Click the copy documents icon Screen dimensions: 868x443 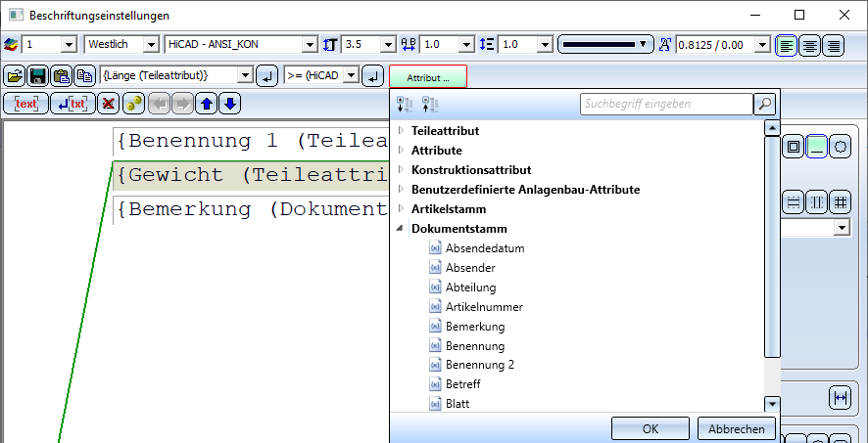(84, 76)
